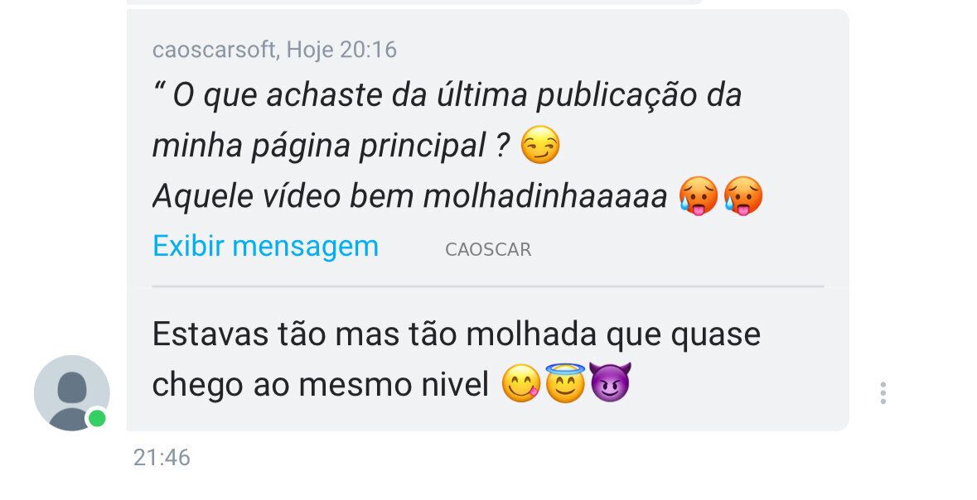Click quoted line 'minha página principal ?'
This screenshot has height=500, width=977.
pyautogui.click(x=332, y=147)
